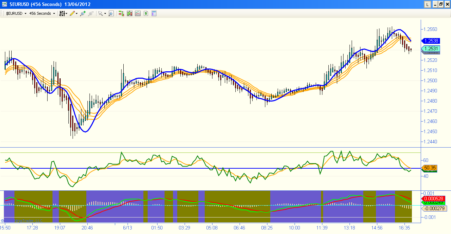Image resolution: width=451 pixels, height=234 pixels.
Task: Click the cyan 1.2531 current price label
Action: click(431, 48)
